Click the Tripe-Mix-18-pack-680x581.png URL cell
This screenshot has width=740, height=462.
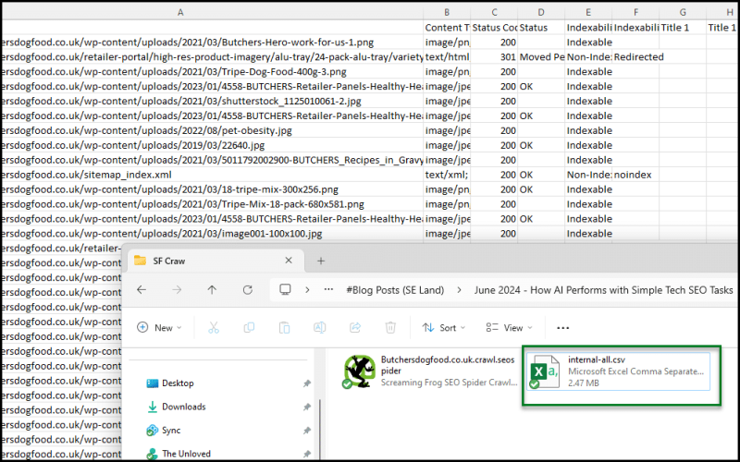pos(213,203)
